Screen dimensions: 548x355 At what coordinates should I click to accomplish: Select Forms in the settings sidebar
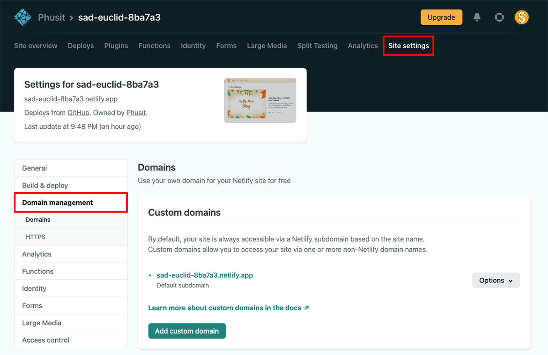point(71,306)
